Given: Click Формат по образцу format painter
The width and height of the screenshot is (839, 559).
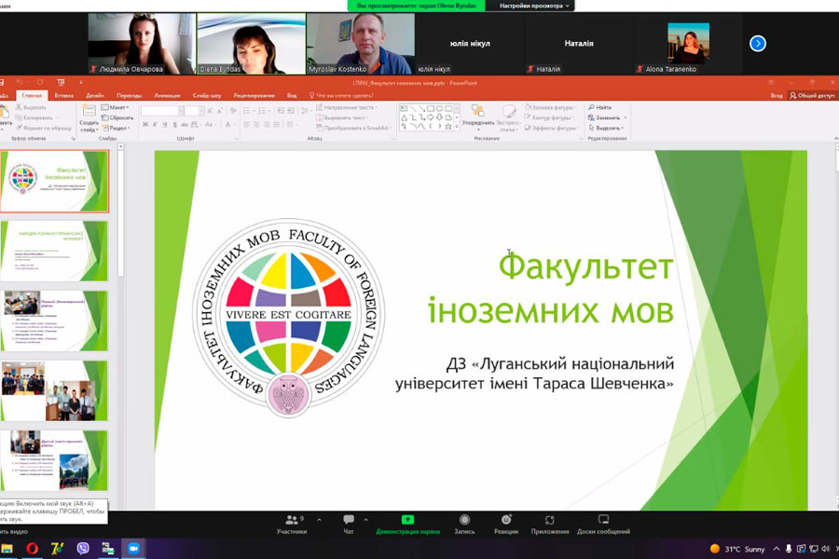Looking at the screenshot, I should (44, 128).
